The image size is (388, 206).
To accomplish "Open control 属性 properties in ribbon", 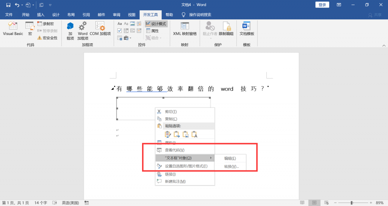I will pos(152,31).
